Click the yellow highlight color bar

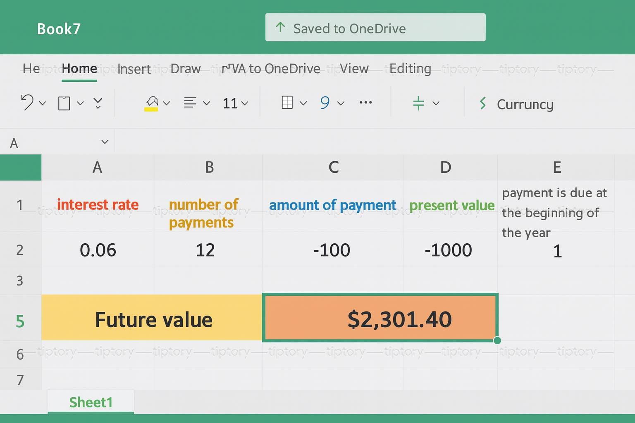click(x=151, y=109)
